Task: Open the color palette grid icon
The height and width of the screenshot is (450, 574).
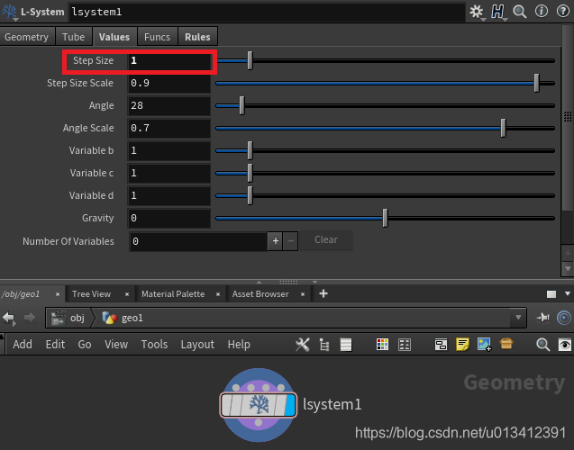Action: point(382,345)
